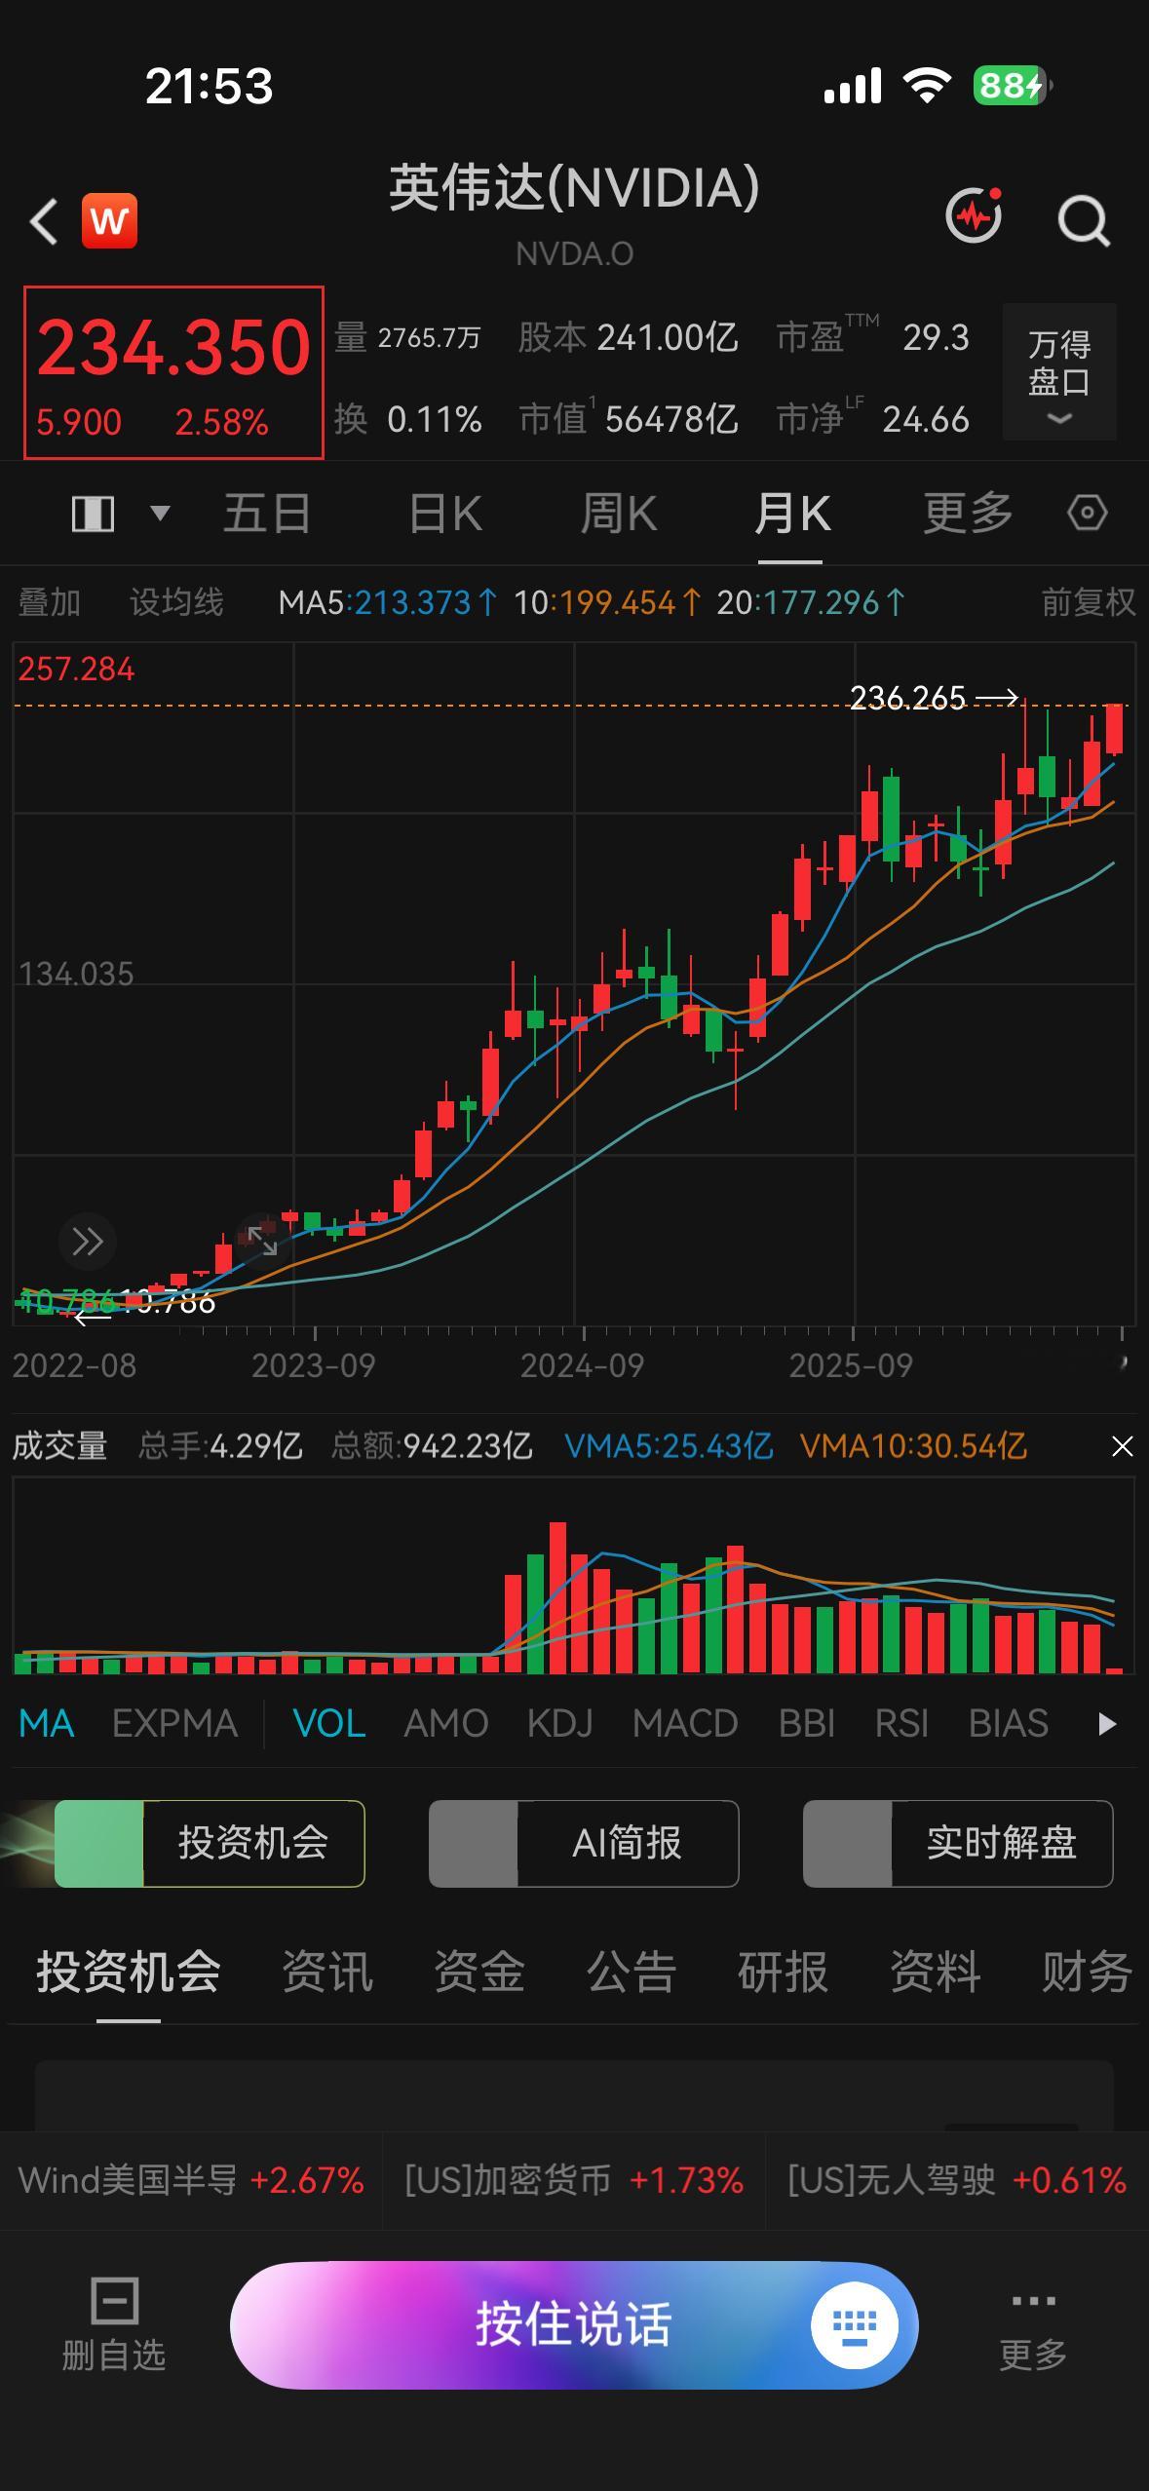The width and height of the screenshot is (1149, 2491).
Task: Open [US]加密货币 sector ticker
Action: (574, 2180)
